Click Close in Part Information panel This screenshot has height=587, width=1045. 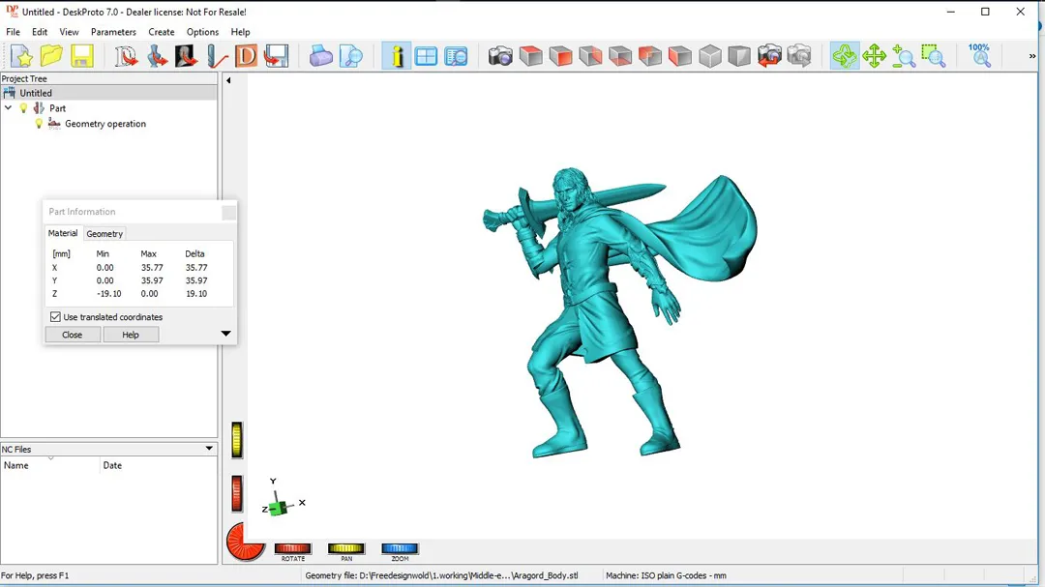point(73,335)
